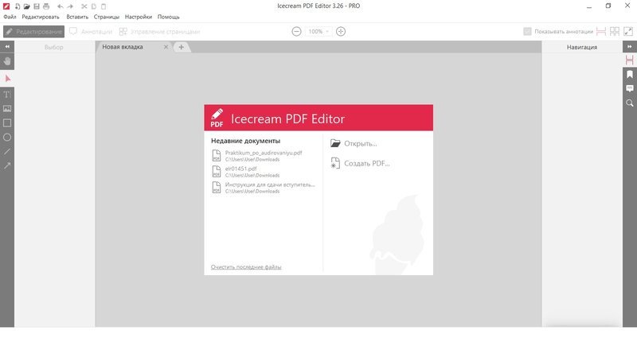Click the copy icon in title bar

tap(94, 6)
